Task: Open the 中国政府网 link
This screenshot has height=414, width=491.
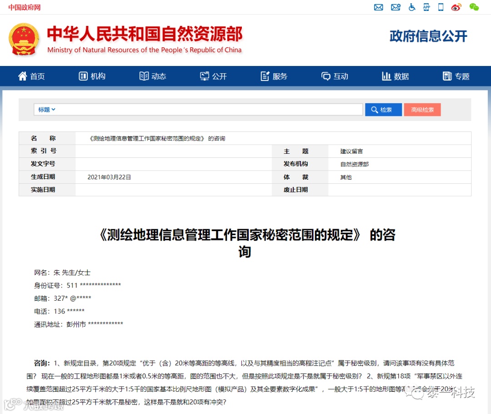Action: tap(25, 7)
